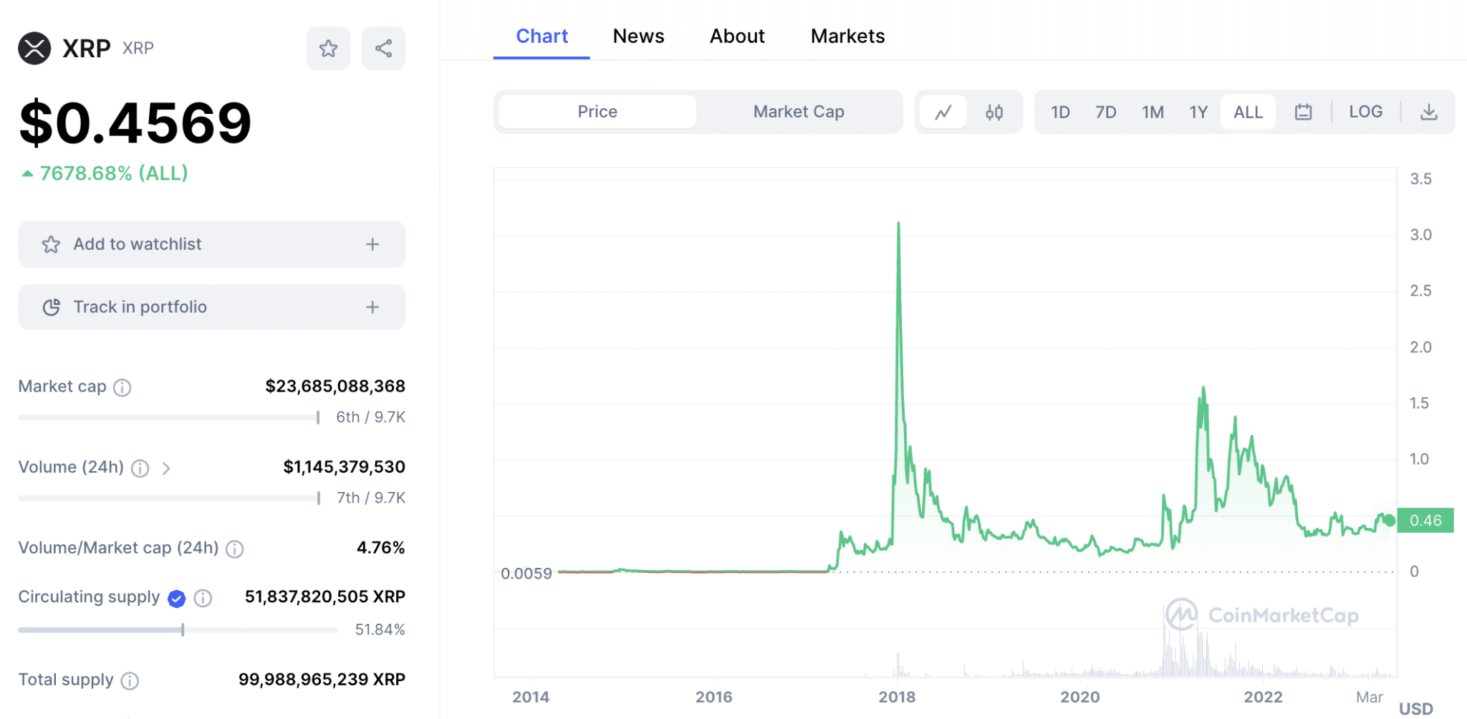
Task: Toggle chart to Market Cap view
Action: tap(799, 112)
